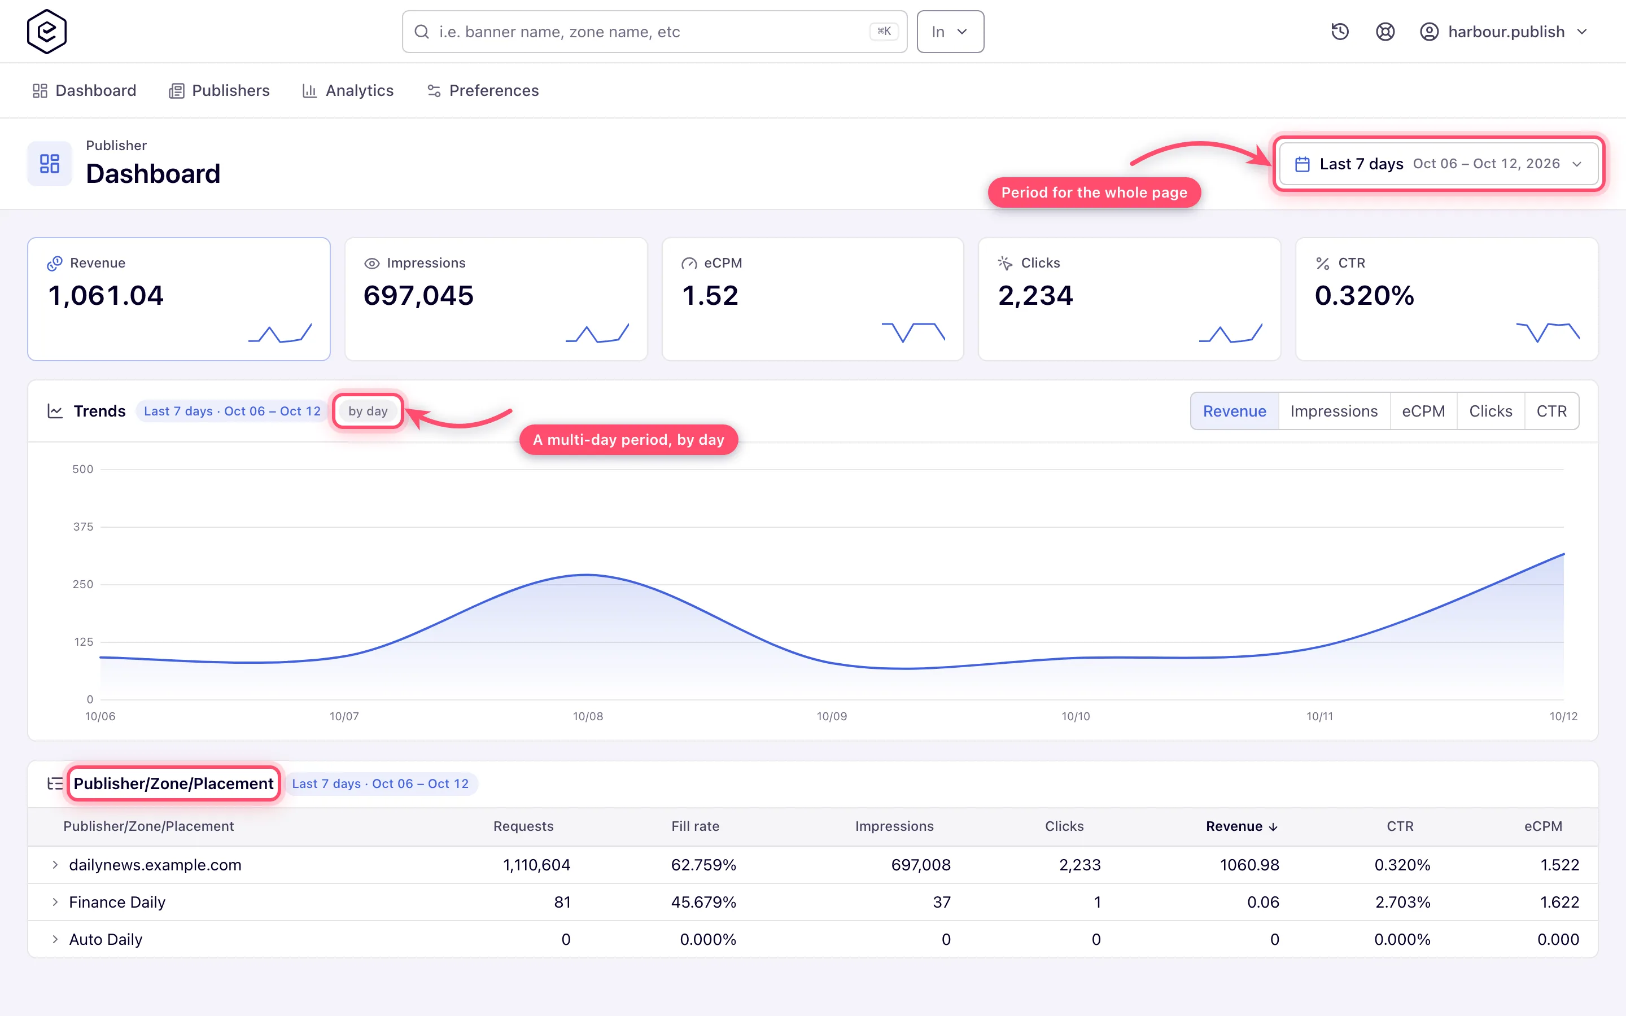
Task: Open the history clock icon
Action: 1340,32
